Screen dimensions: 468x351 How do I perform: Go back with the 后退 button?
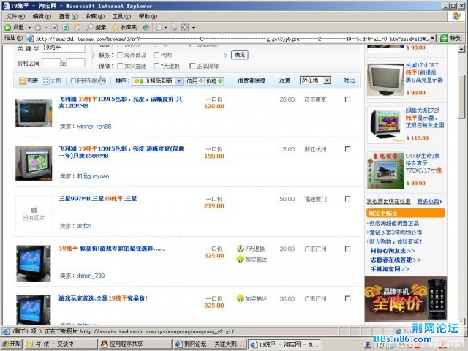tap(15, 28)
